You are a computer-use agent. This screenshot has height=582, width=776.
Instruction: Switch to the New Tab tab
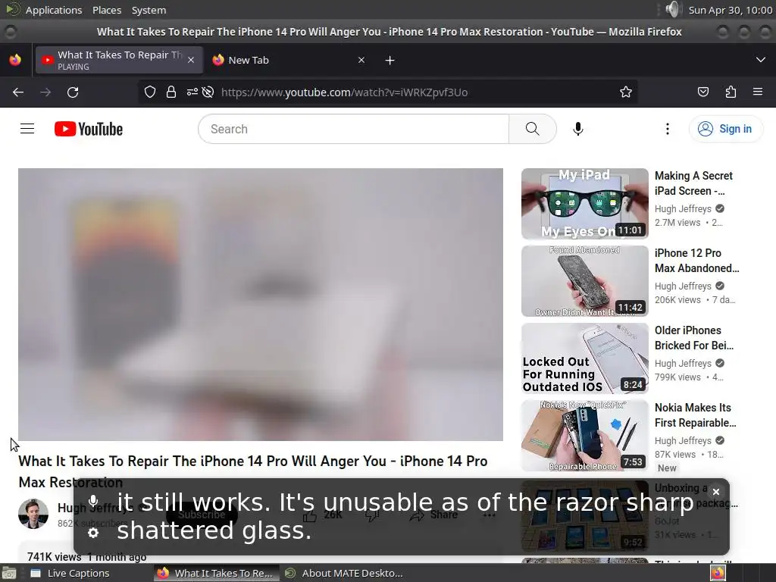pyautogui.click(x=290, y=60)
